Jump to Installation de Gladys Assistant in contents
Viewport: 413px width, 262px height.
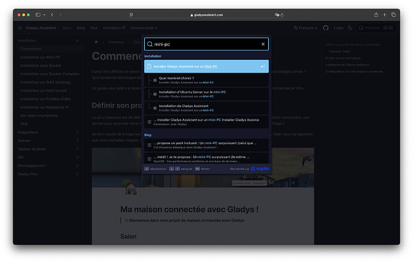point(347,65)
